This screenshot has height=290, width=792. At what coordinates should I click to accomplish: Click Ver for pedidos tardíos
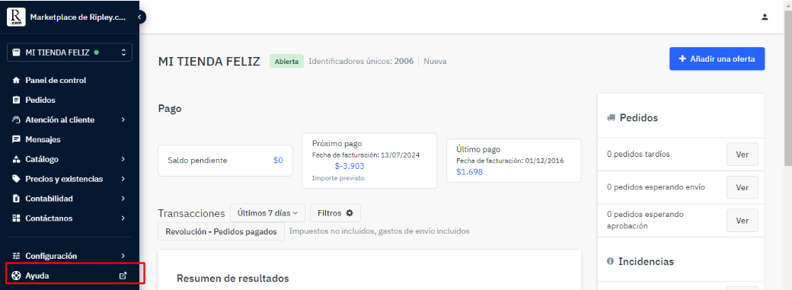pyautogui.click(x=742, y=154)
